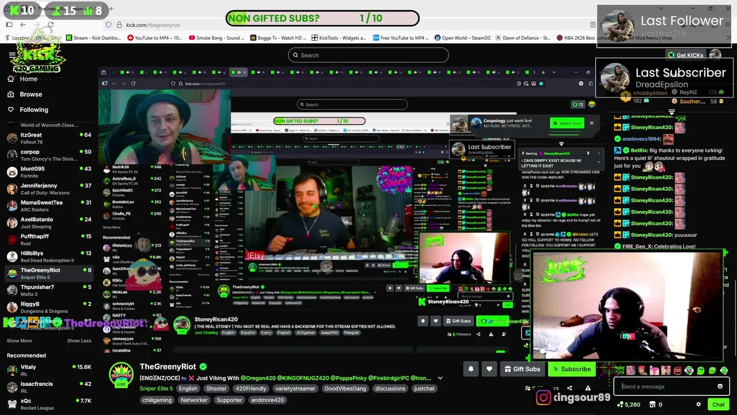Image resolution: width=737 pixels, height=415 pixels.
Task: Open recommended channel Vitaly
Action: tap(48, 370)
